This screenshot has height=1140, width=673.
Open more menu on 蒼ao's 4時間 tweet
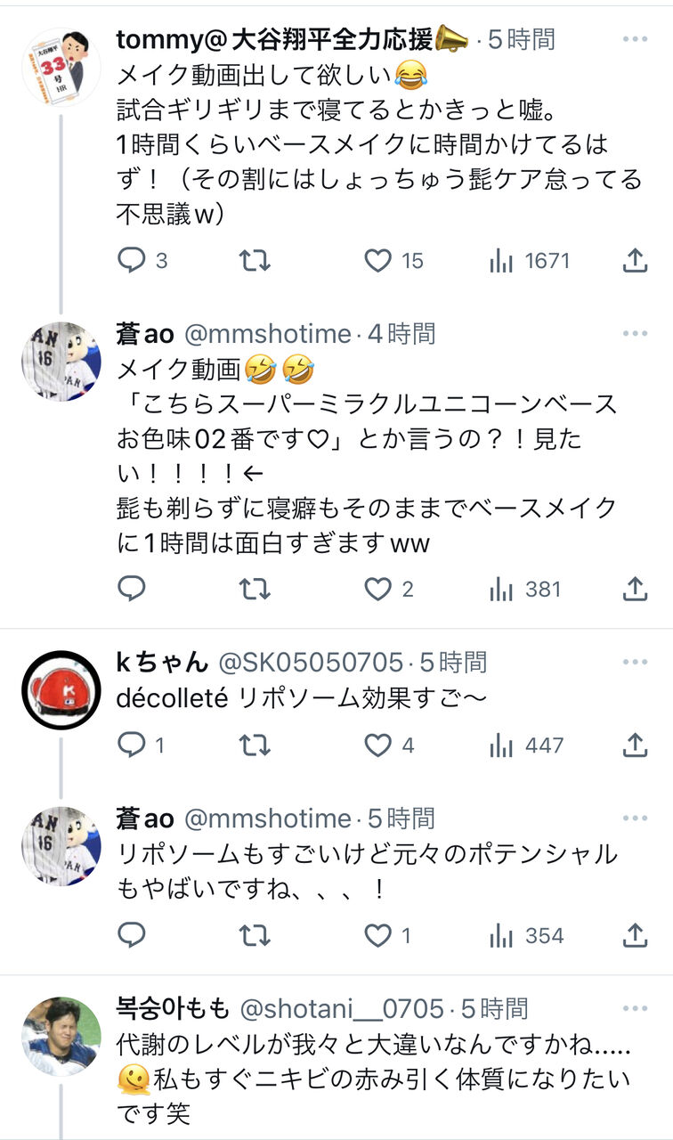point(635,334)
